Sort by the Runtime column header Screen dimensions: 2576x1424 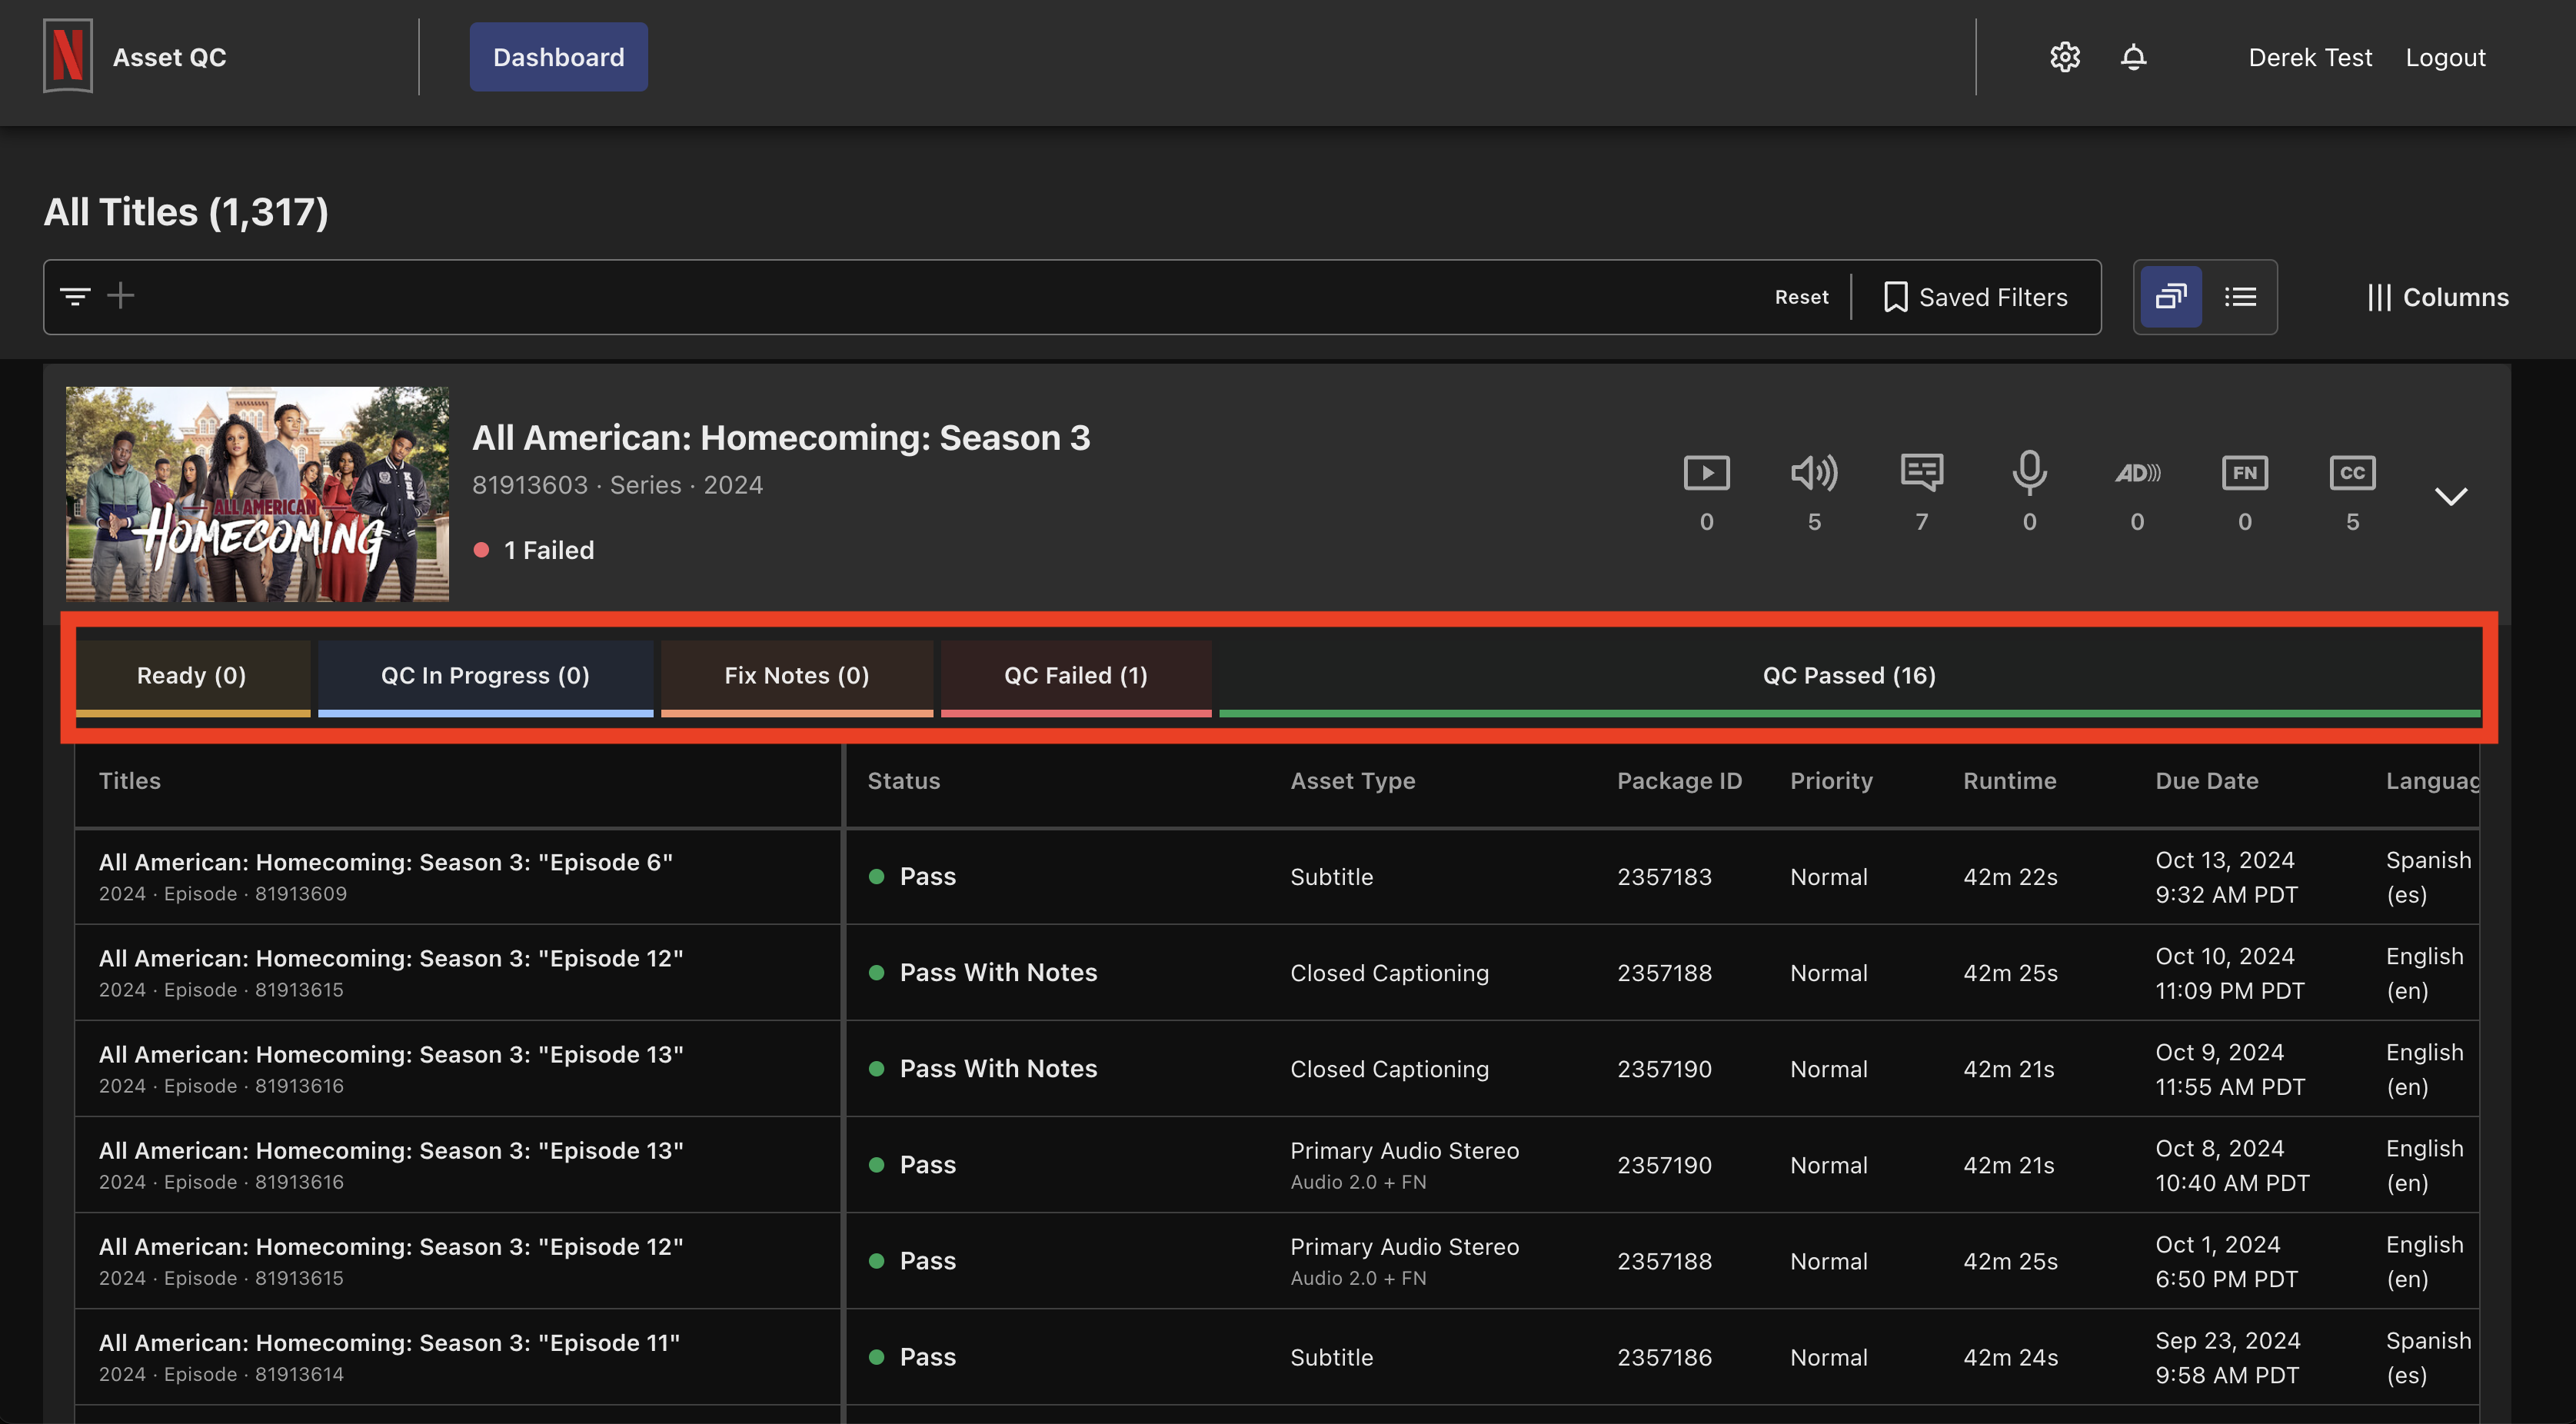pyautogui.click(x=2009, y=781)
